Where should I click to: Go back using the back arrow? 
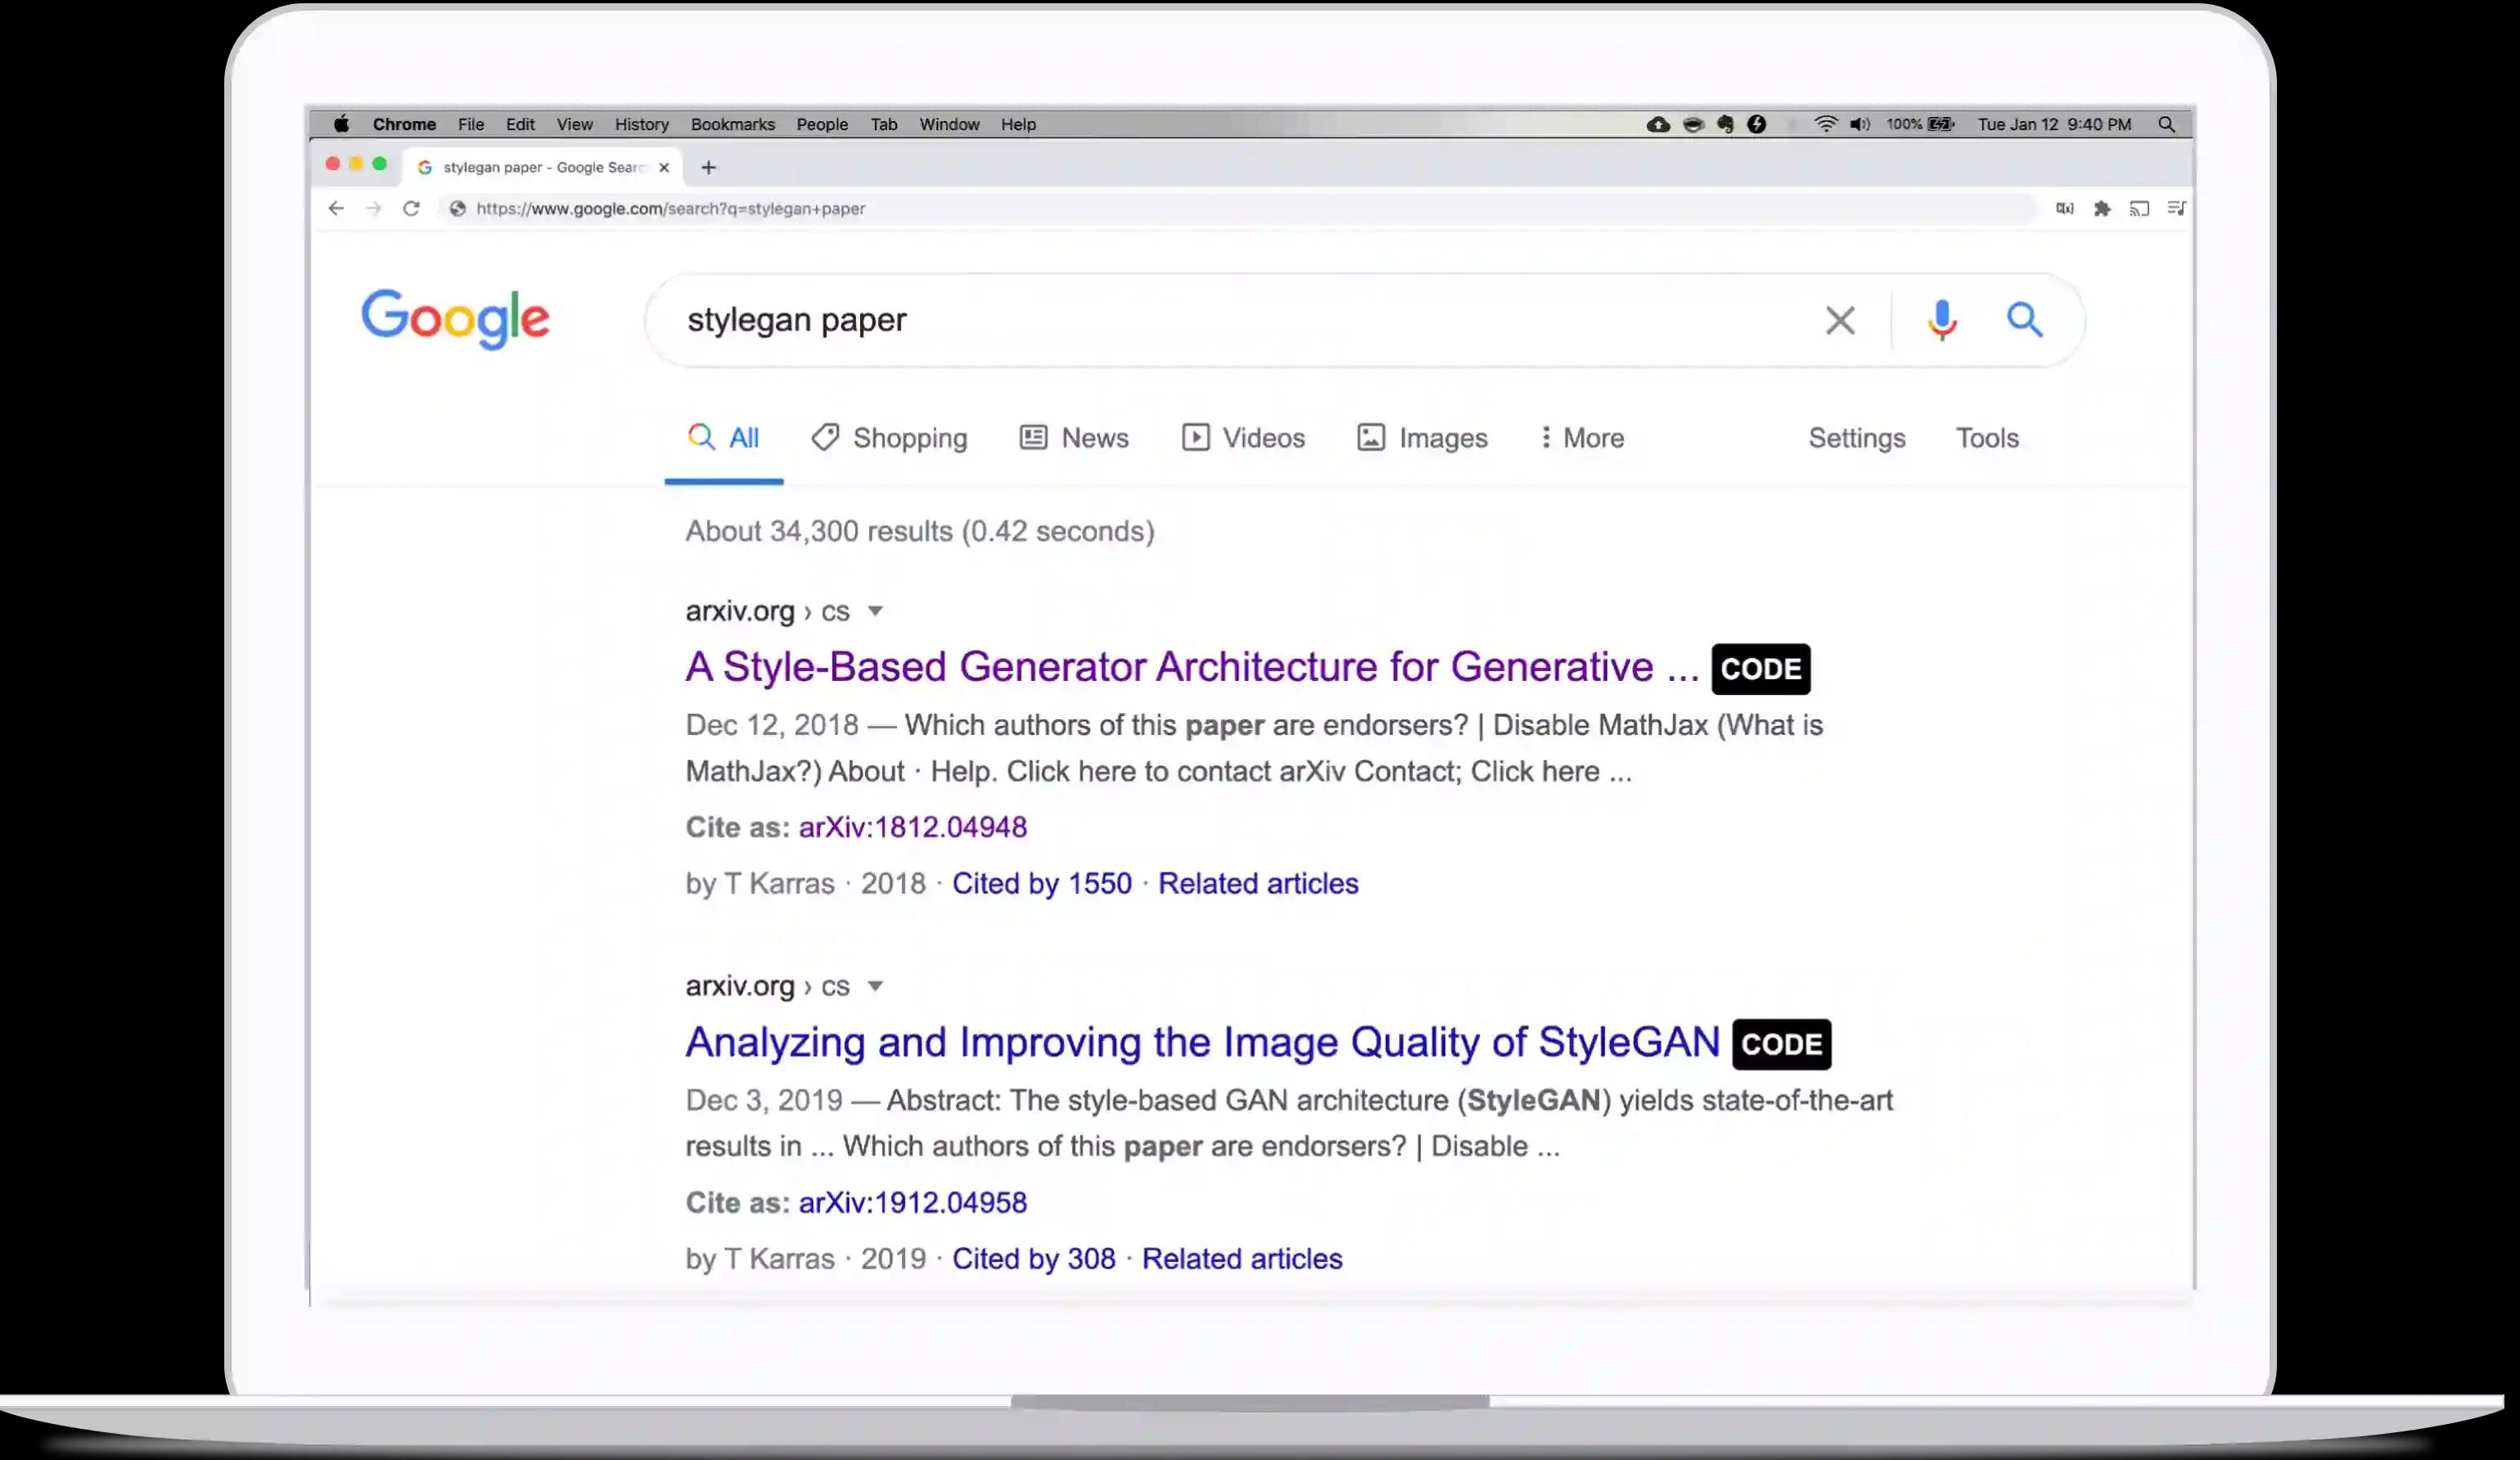pyautogui.click(x=336, y=208)
